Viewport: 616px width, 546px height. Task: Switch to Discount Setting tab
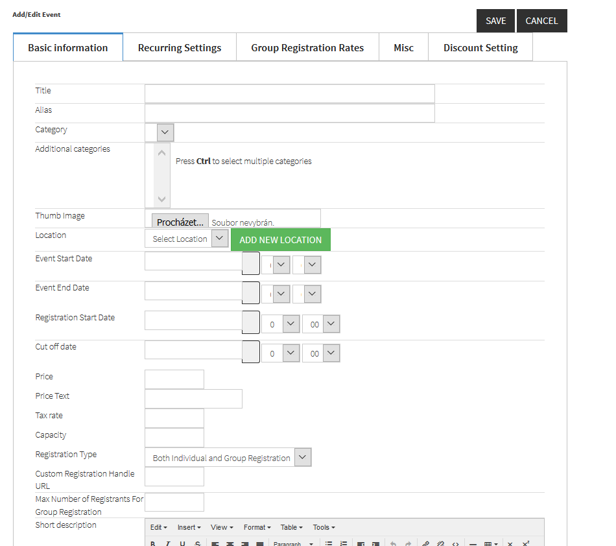click(480, 48)
